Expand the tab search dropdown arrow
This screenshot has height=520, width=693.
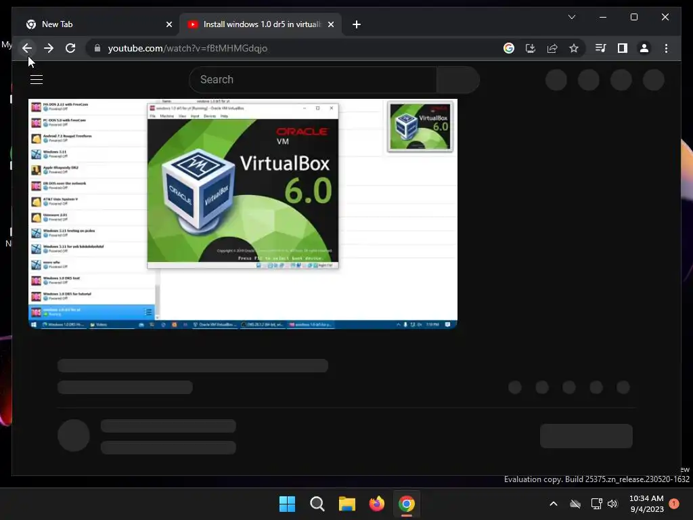tap(571, 17)
